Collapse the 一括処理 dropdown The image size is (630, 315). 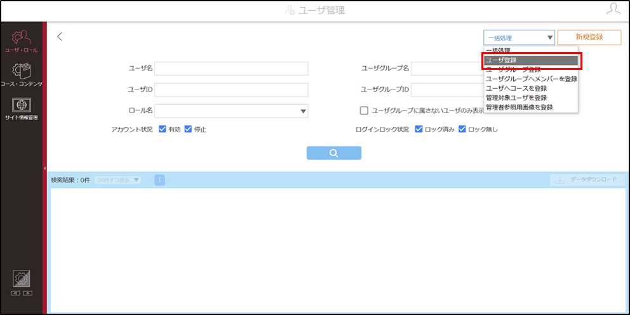[x=519, y=37]
